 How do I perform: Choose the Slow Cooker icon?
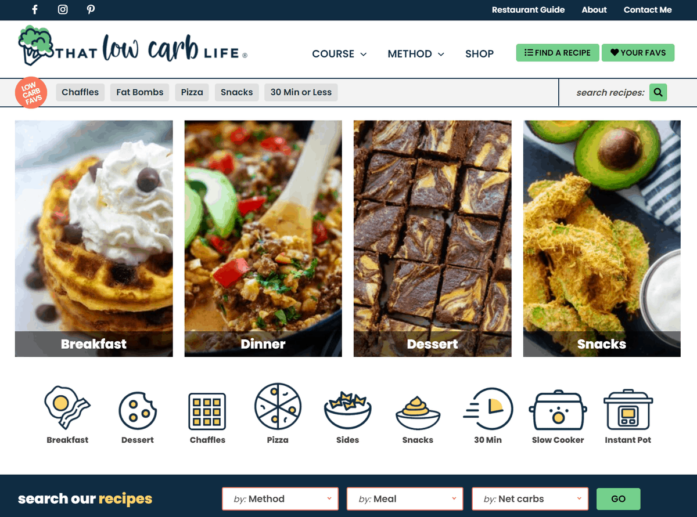558,410
